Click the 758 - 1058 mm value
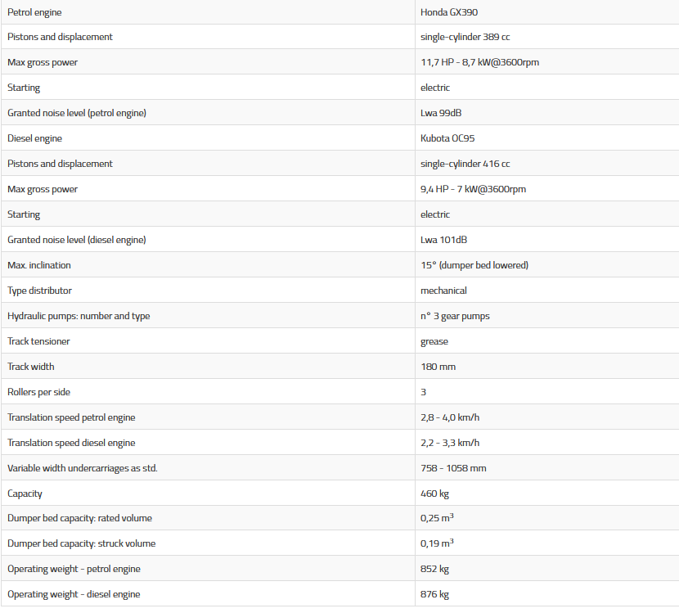Screen dimensions: 679x613 [453, 468]
